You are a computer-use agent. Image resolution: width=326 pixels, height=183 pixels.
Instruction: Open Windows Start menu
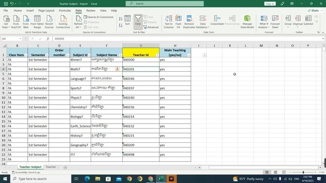point(5,178)
